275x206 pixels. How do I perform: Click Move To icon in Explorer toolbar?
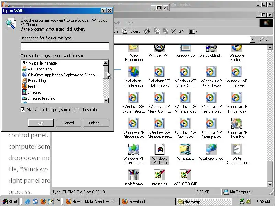(x=157, y=31)
